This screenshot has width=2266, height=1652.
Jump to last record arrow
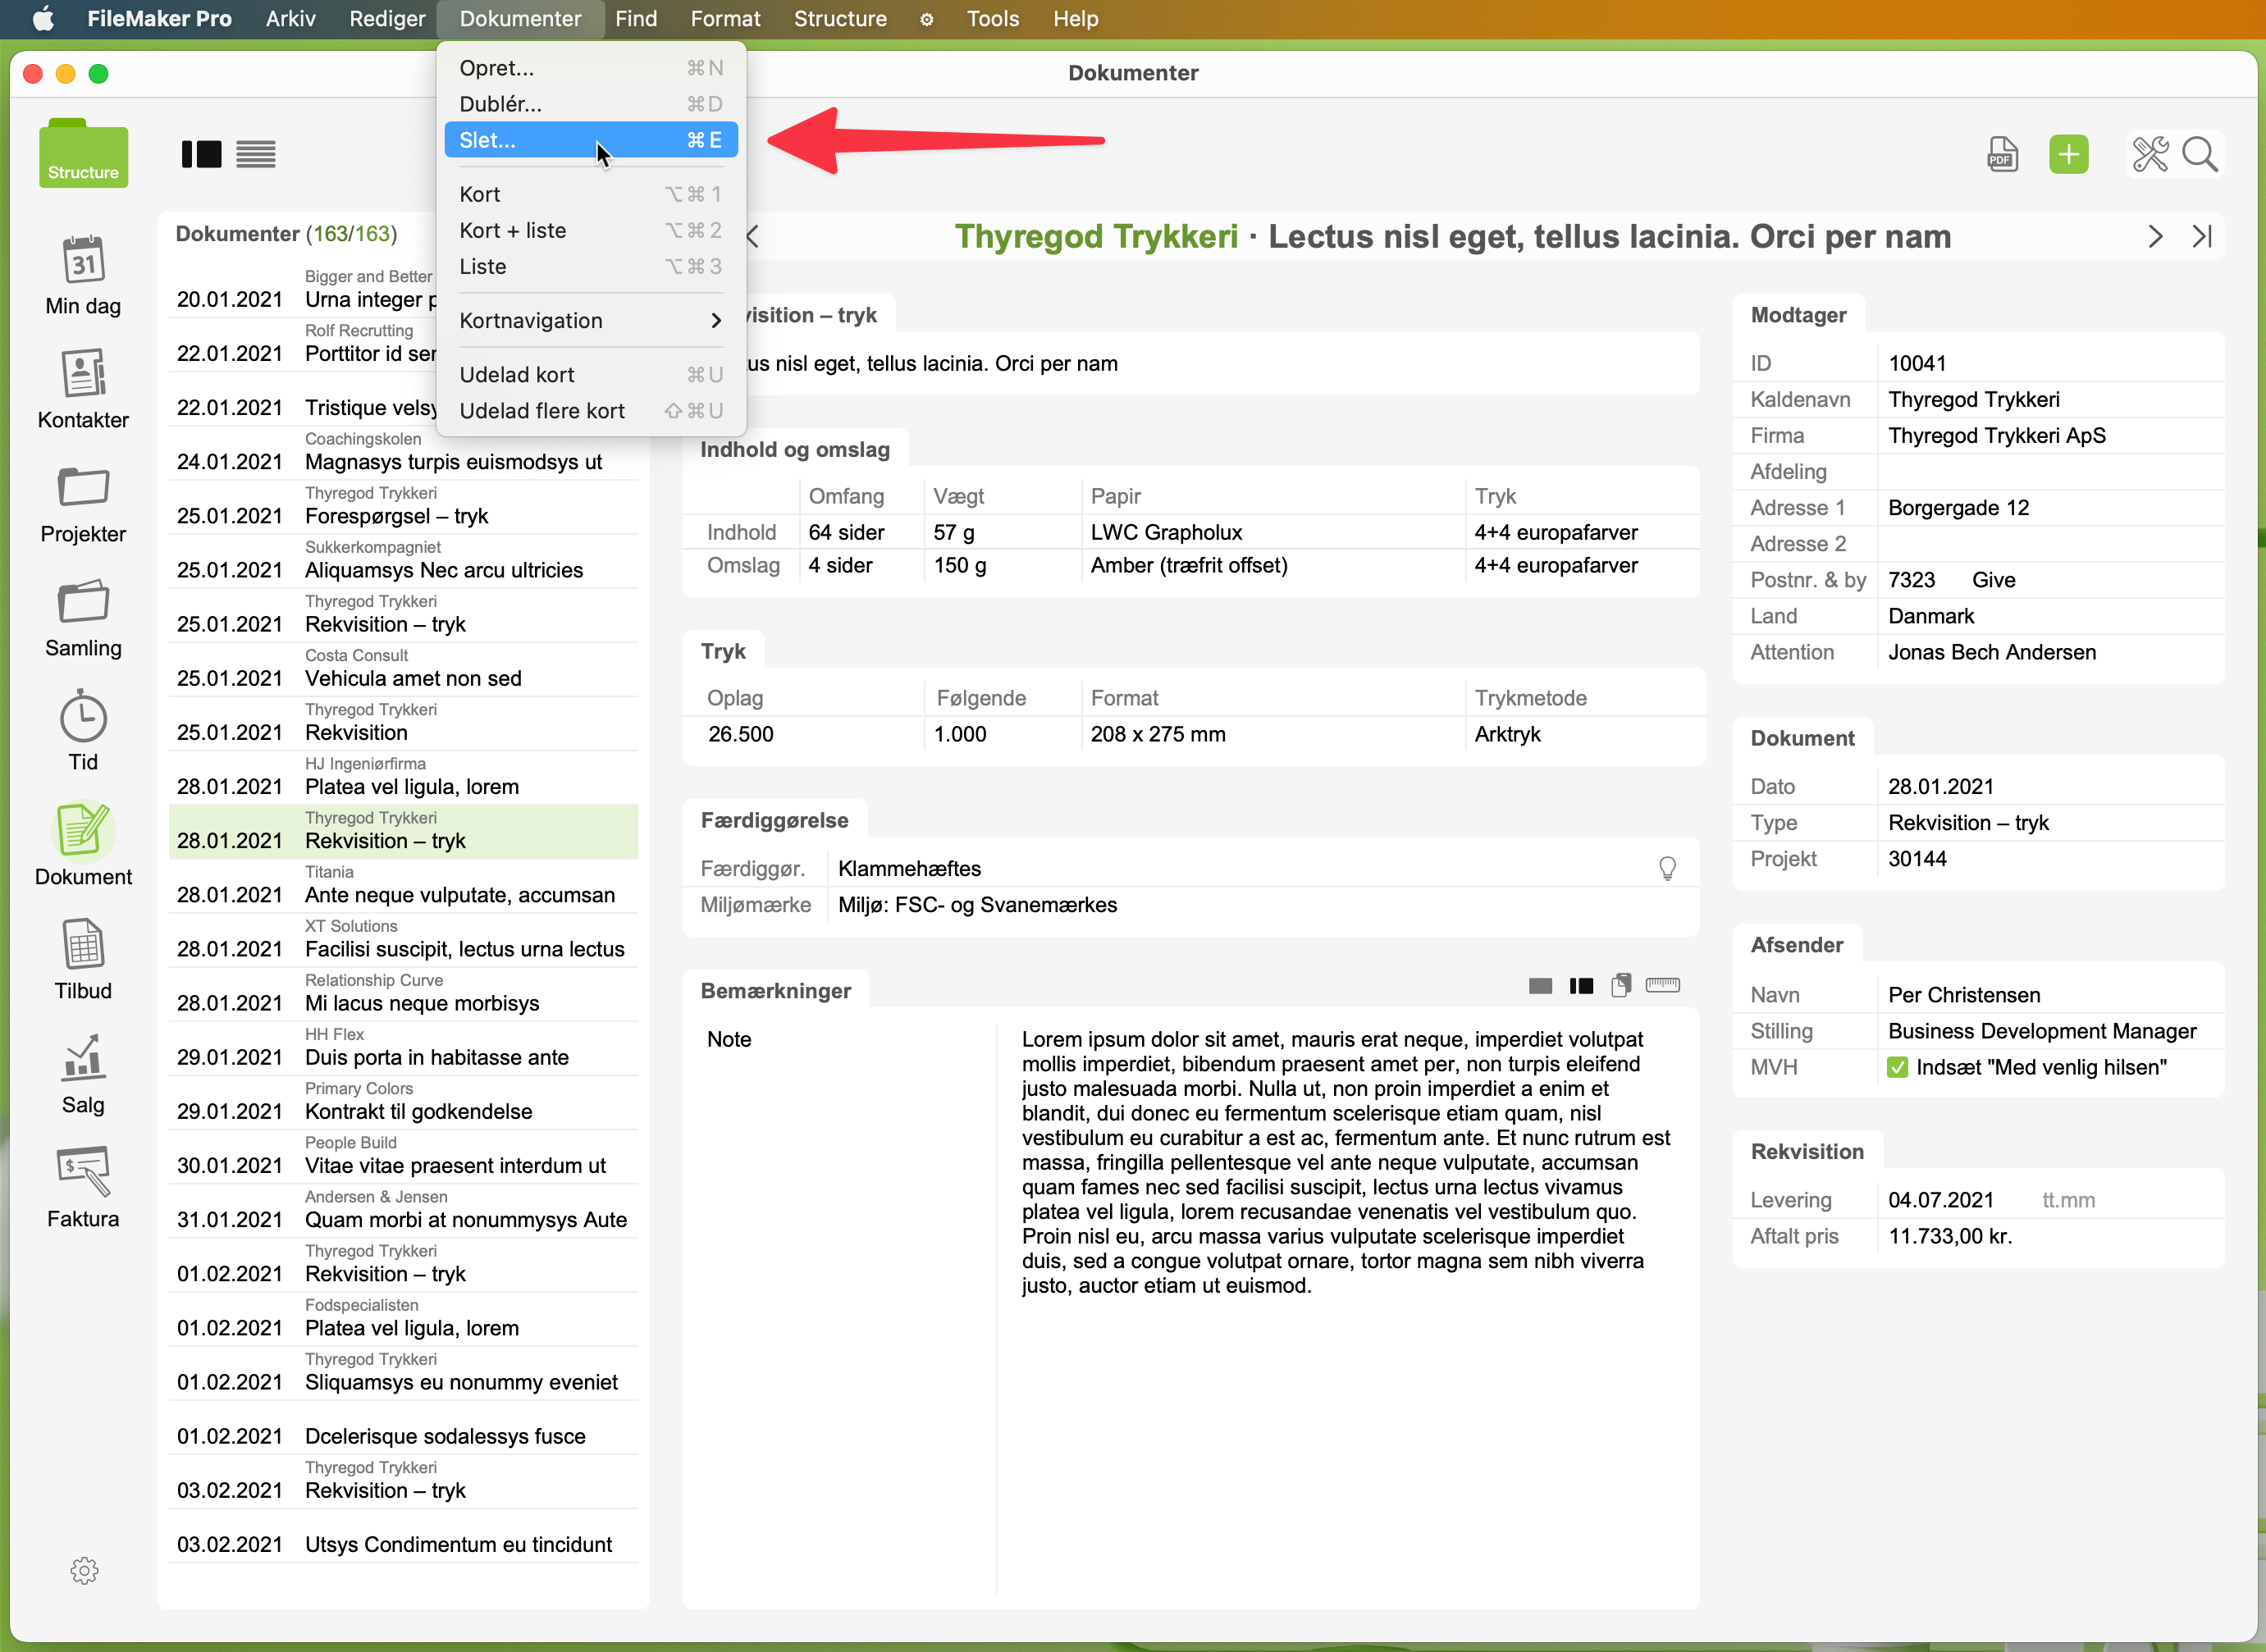tap(2201, 237)
